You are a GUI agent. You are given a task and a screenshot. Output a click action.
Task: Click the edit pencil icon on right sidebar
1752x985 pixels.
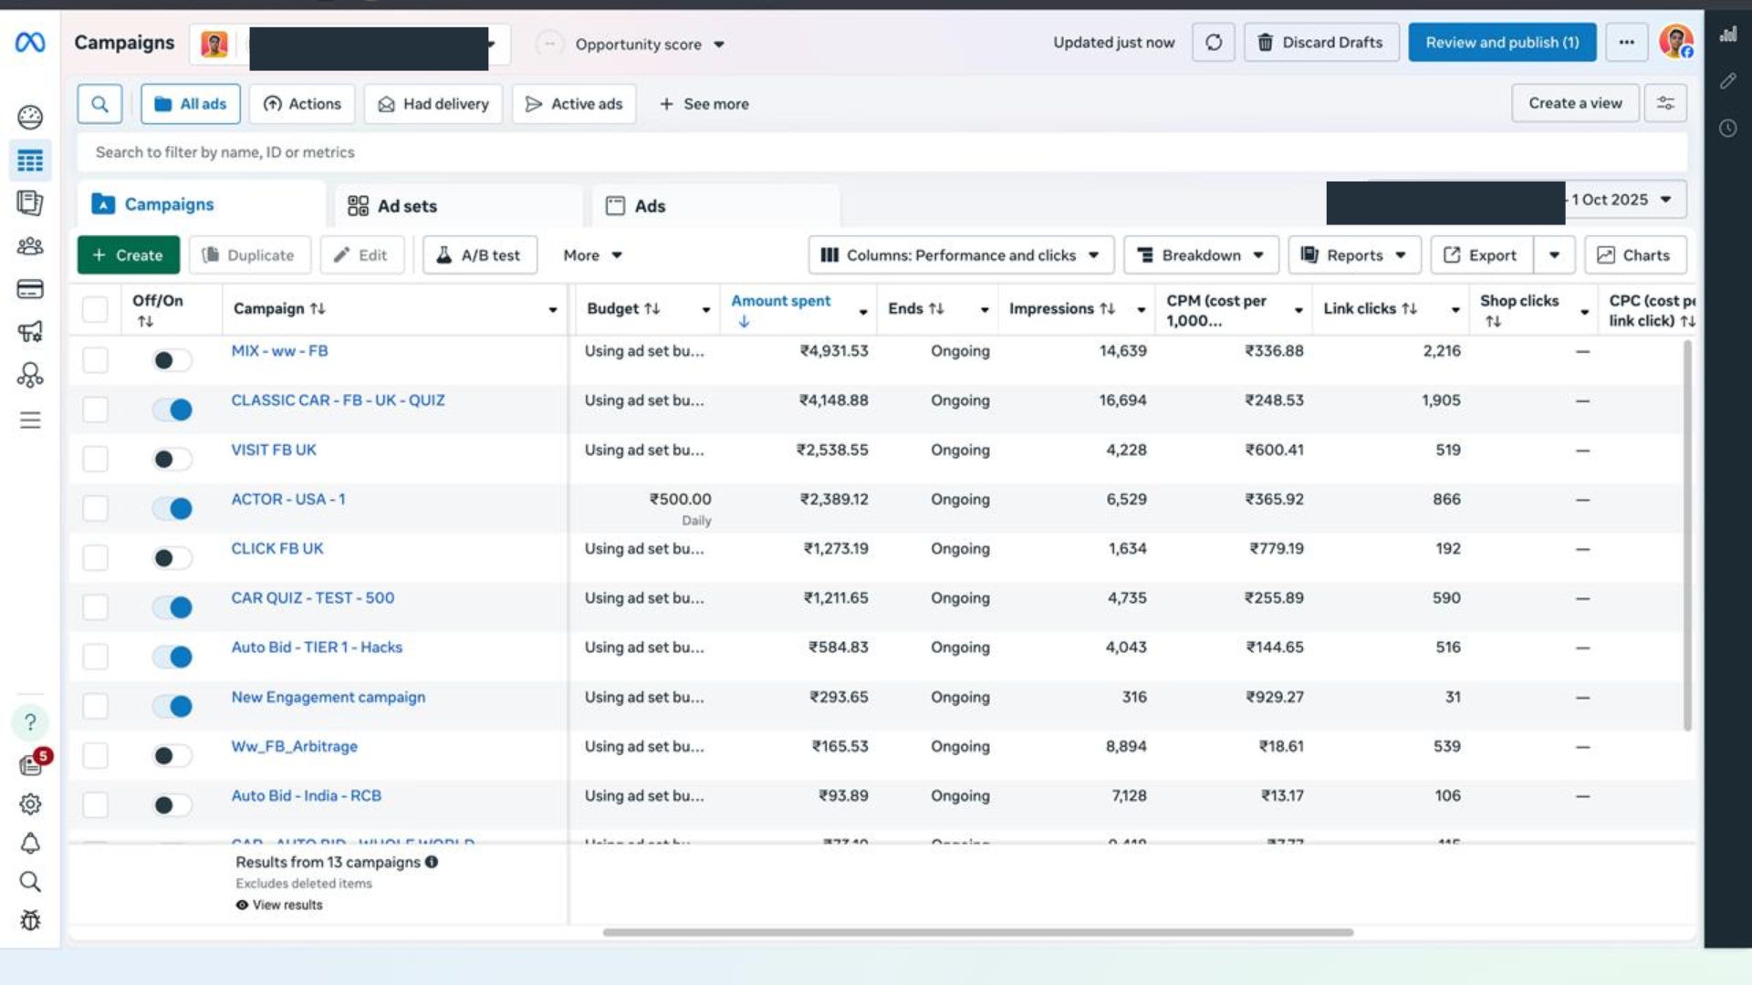[1727, 82]
